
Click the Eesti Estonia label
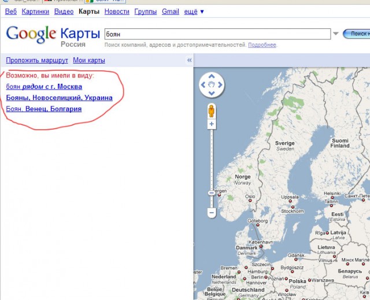pyautogui.click(x=338, y=217)
